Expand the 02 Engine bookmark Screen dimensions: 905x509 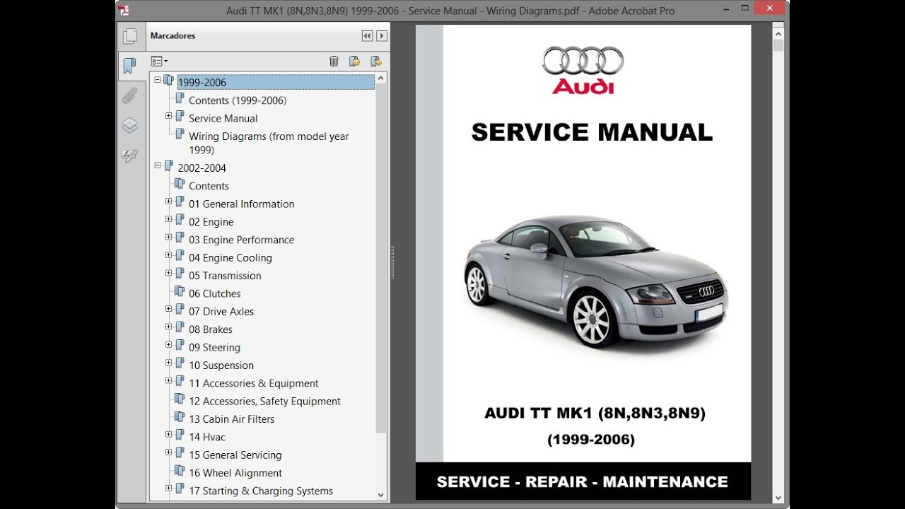point(169,219)
